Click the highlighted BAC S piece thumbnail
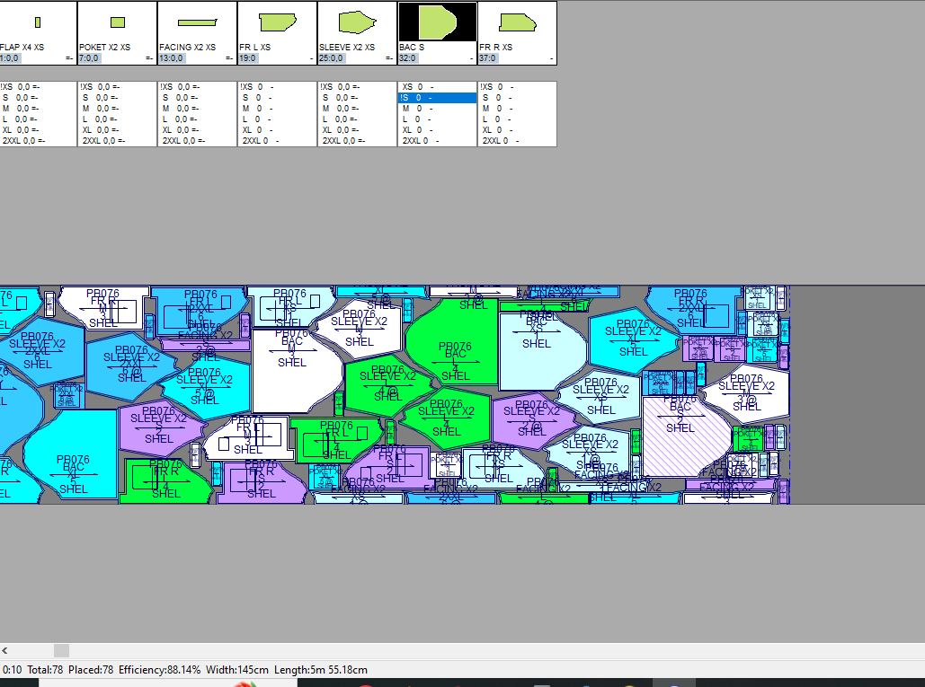 coord(437,22)
